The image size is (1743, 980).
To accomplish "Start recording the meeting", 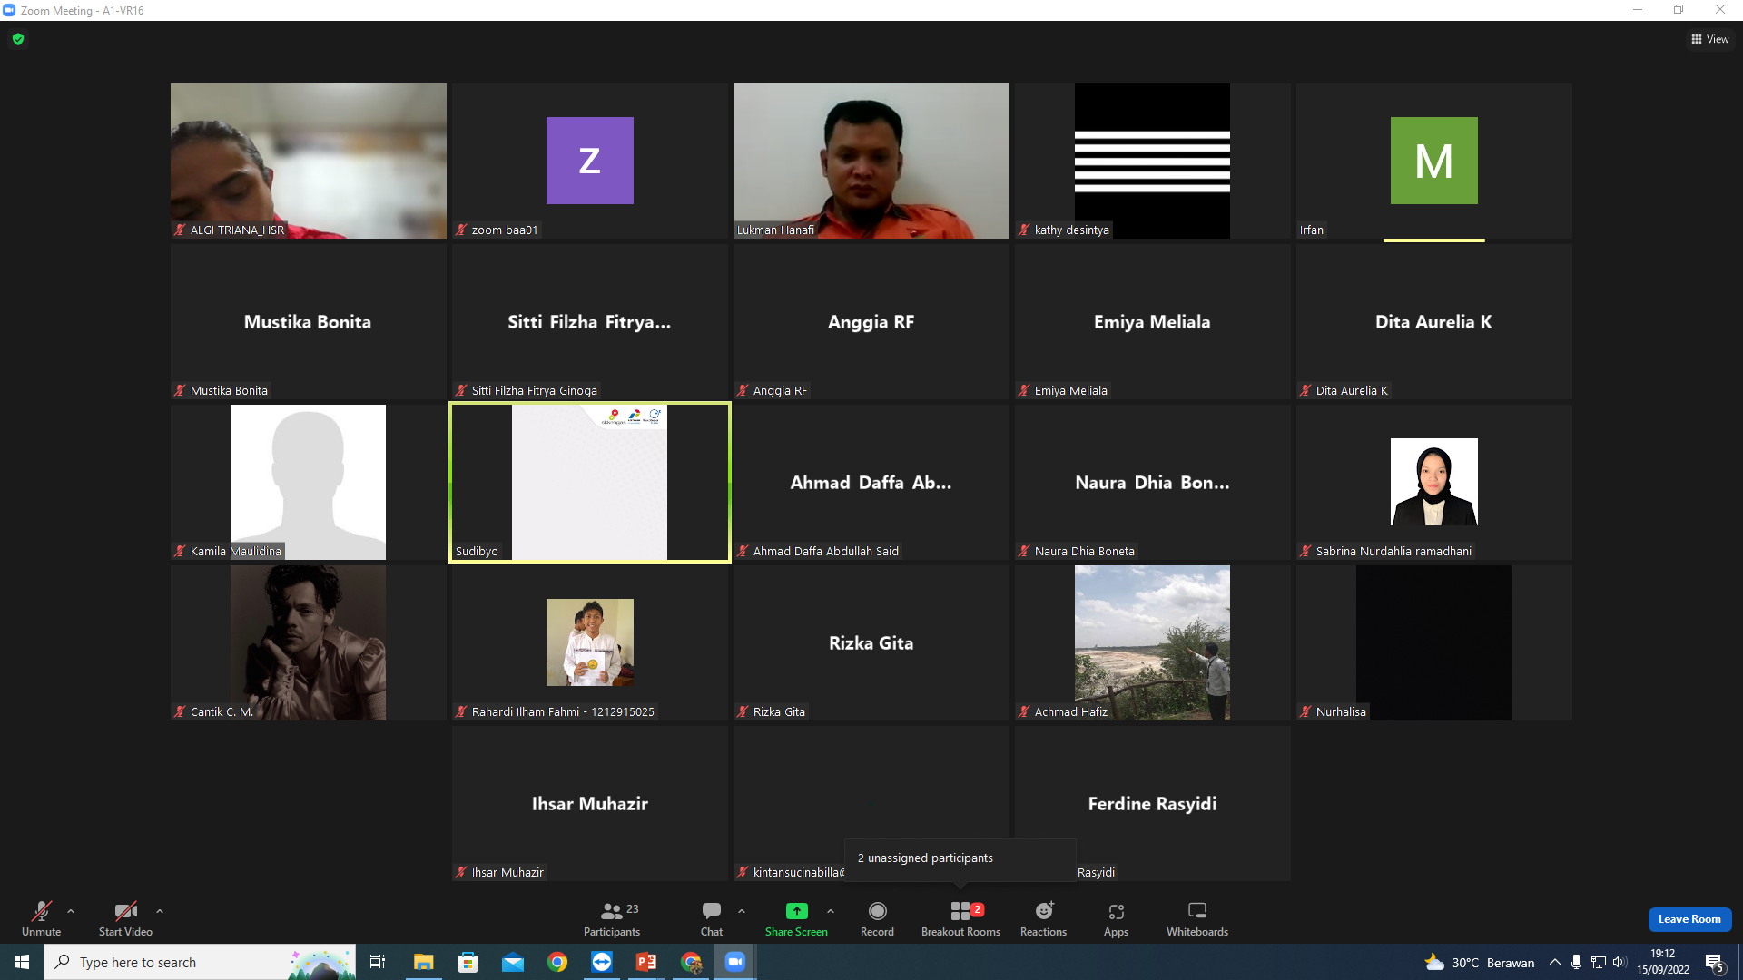I will [877, 918].
